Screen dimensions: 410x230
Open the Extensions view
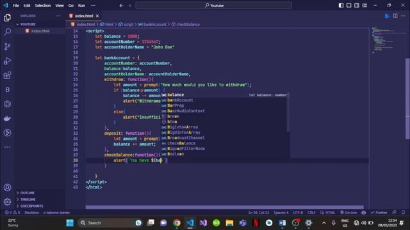pyautogui.click(x=7, y=75)
